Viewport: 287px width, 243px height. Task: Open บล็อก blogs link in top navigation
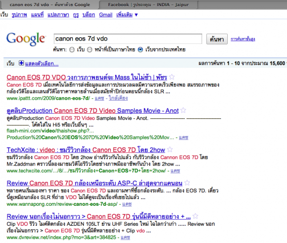(x=88, y=15)
